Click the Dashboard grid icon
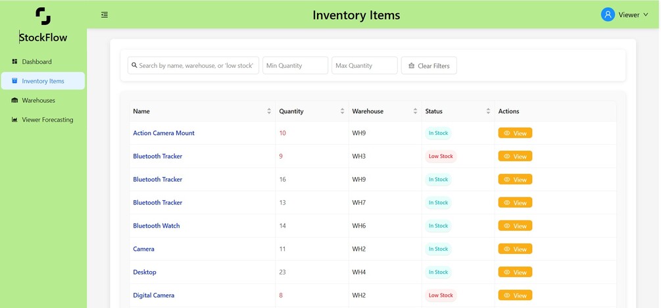Screen dimensions: 661x308 14,62
